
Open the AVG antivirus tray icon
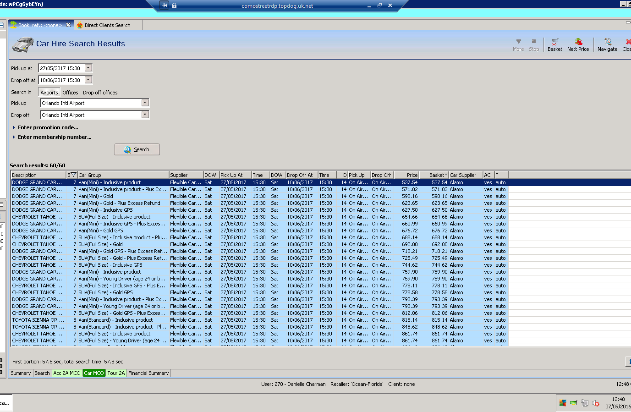point(562,403)
